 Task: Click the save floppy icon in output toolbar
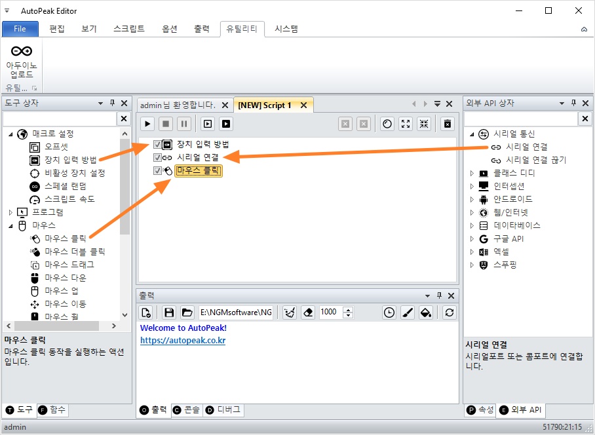[169, 312]
